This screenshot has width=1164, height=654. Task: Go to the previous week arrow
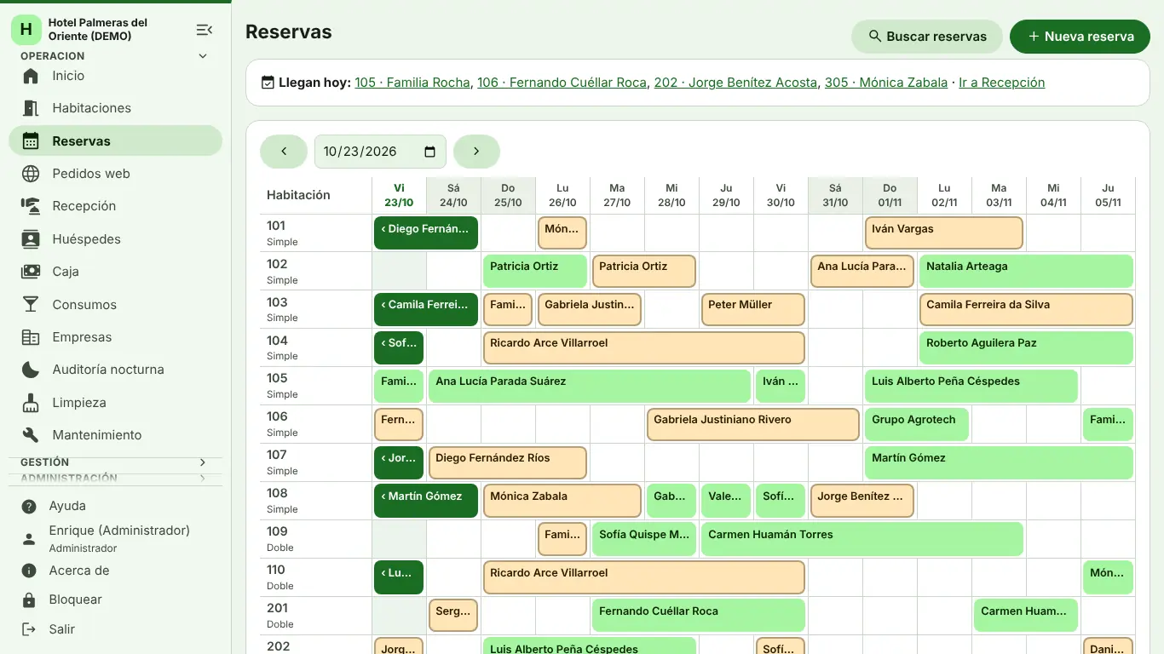pos(284,152)
